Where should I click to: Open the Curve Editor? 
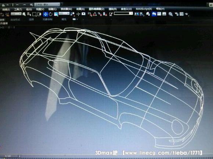tap(159, 14)
